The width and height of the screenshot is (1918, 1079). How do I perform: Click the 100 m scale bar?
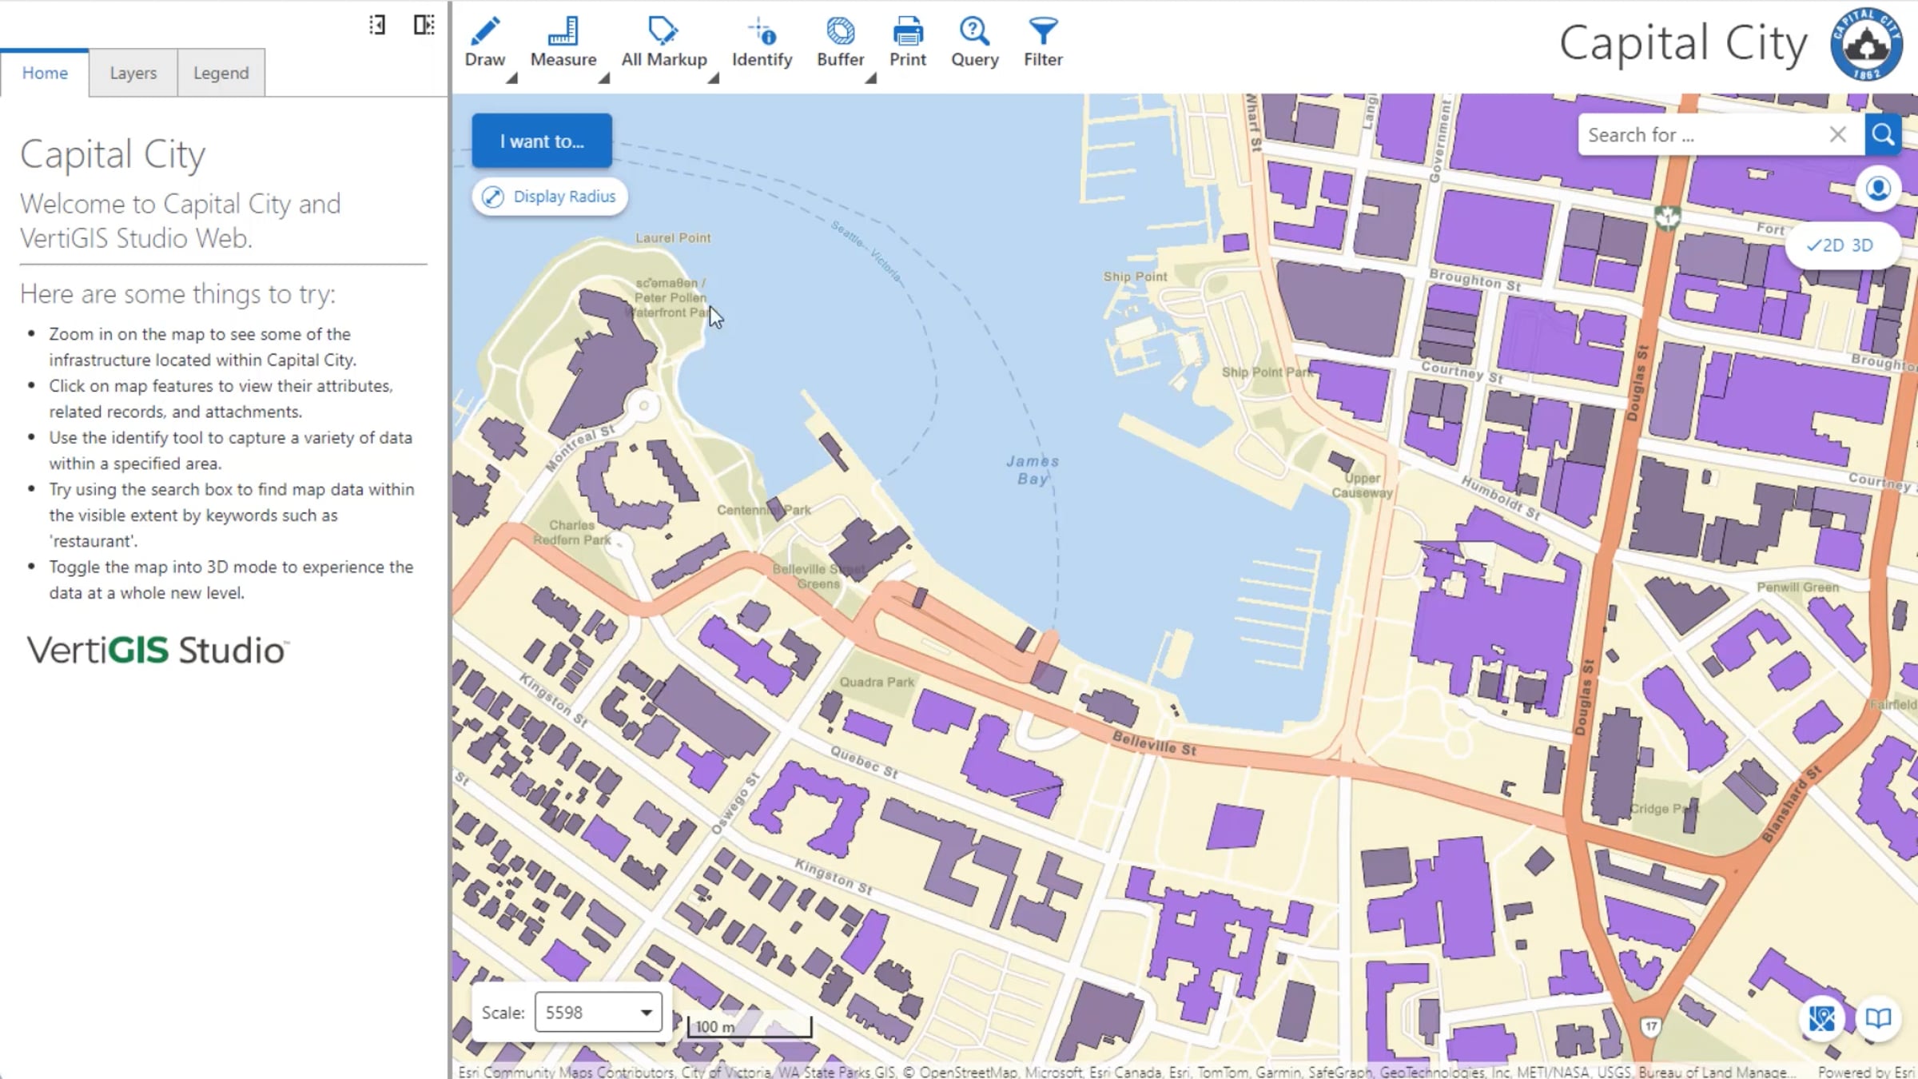click(750, 1026)
